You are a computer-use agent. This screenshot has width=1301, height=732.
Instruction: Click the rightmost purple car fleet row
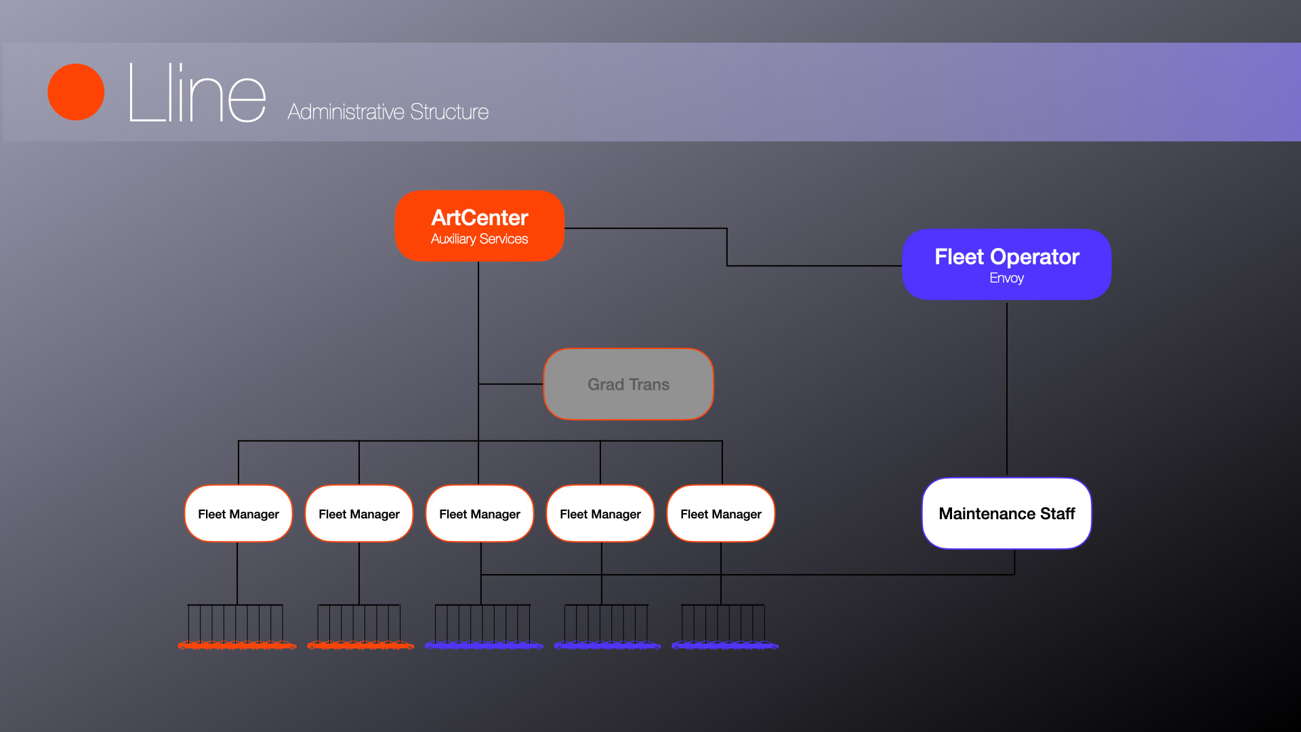point(725,645)
